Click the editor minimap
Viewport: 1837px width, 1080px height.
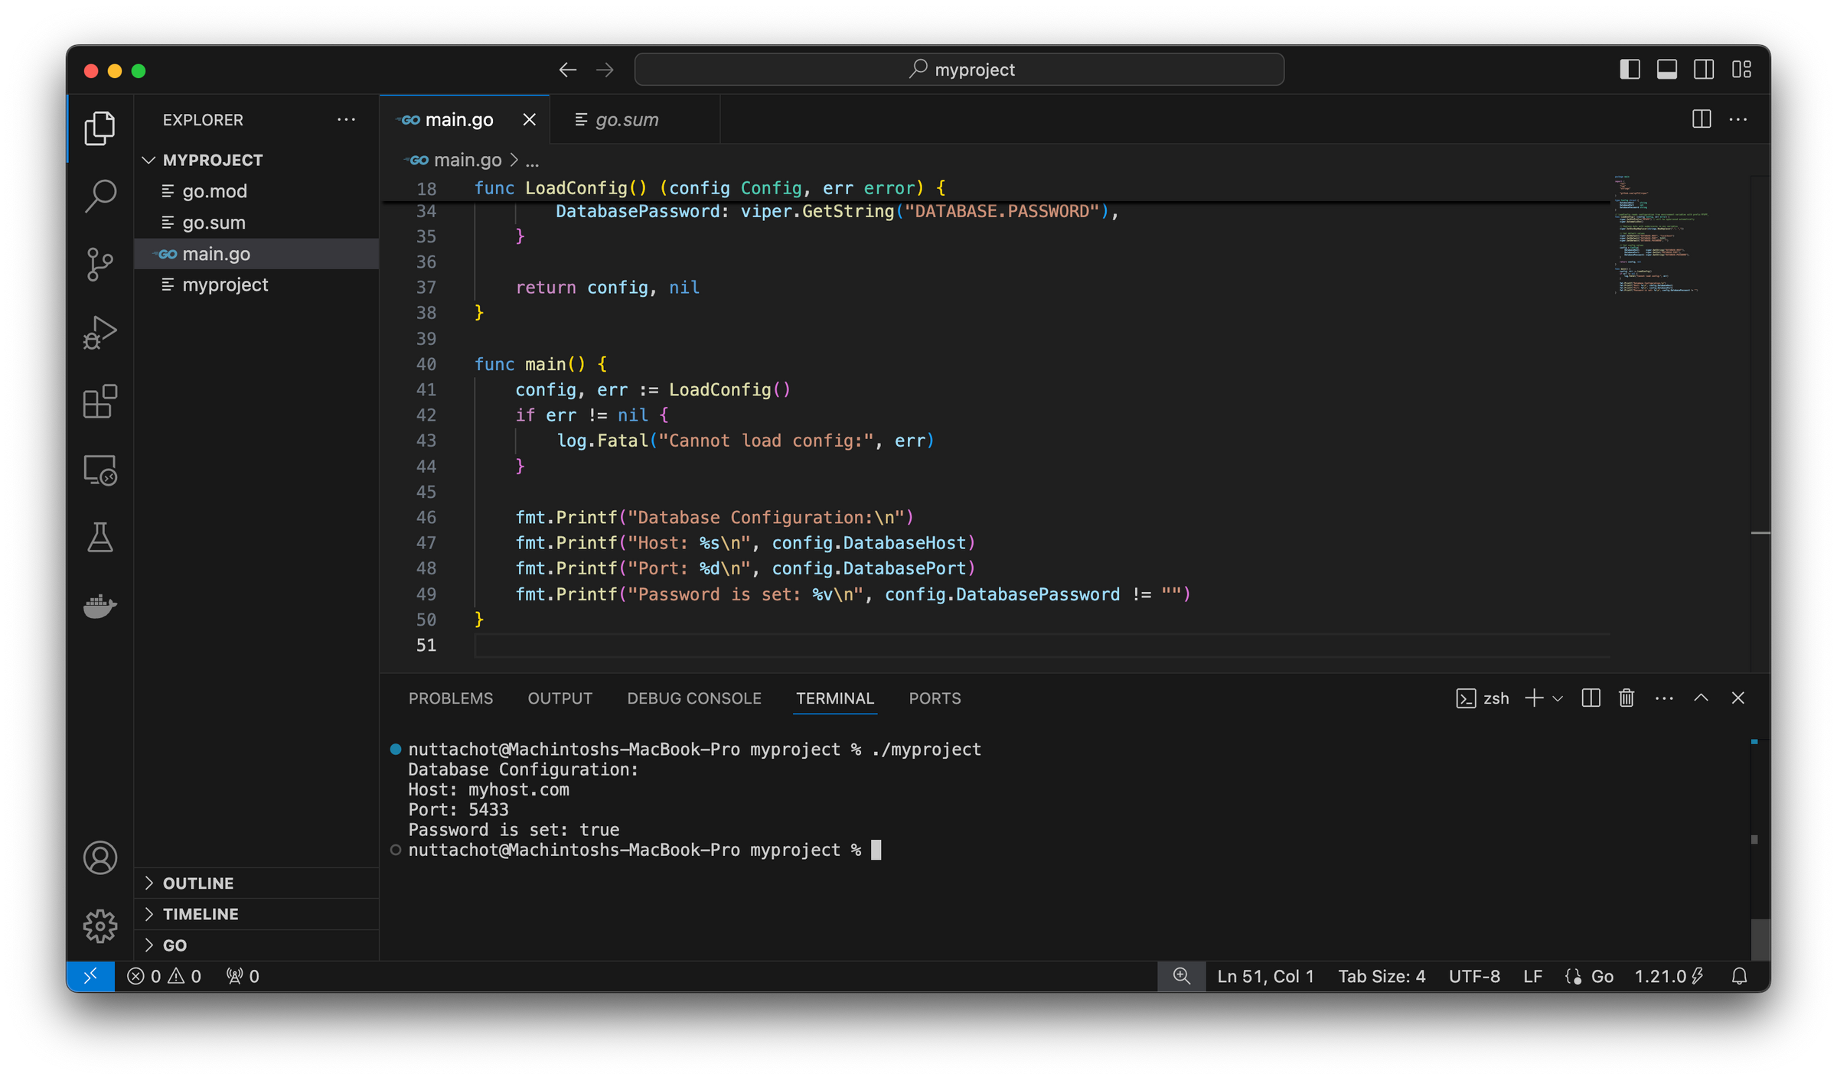click(x=1661, y=237)
